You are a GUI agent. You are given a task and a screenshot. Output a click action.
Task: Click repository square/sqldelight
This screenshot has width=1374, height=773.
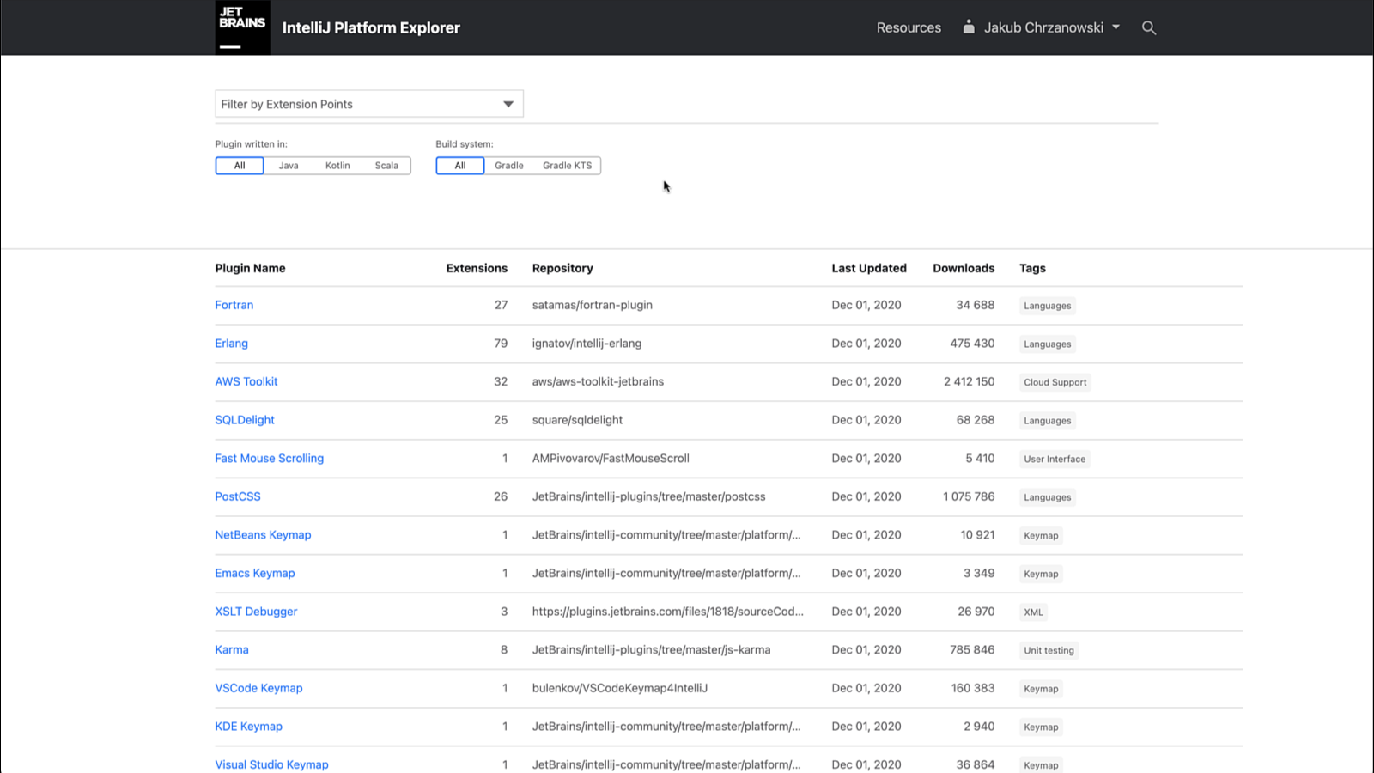[577, 420]
